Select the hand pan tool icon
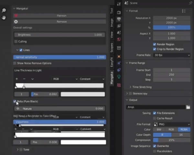The height and width of the screenshot is (155, 194). point(4,17)
